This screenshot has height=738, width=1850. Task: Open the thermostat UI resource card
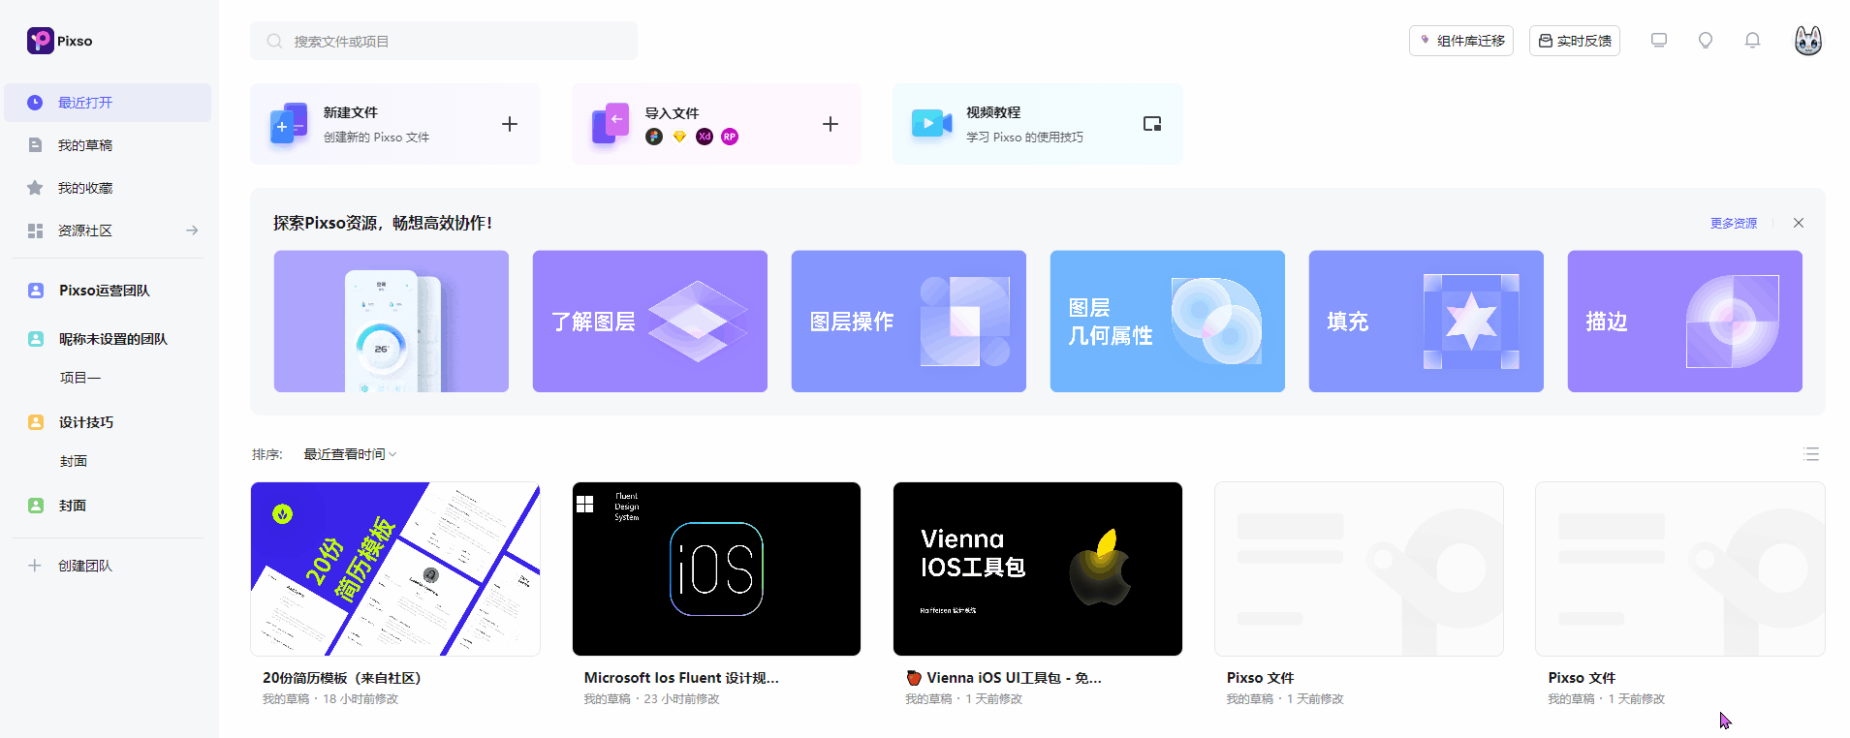(392, 322)
